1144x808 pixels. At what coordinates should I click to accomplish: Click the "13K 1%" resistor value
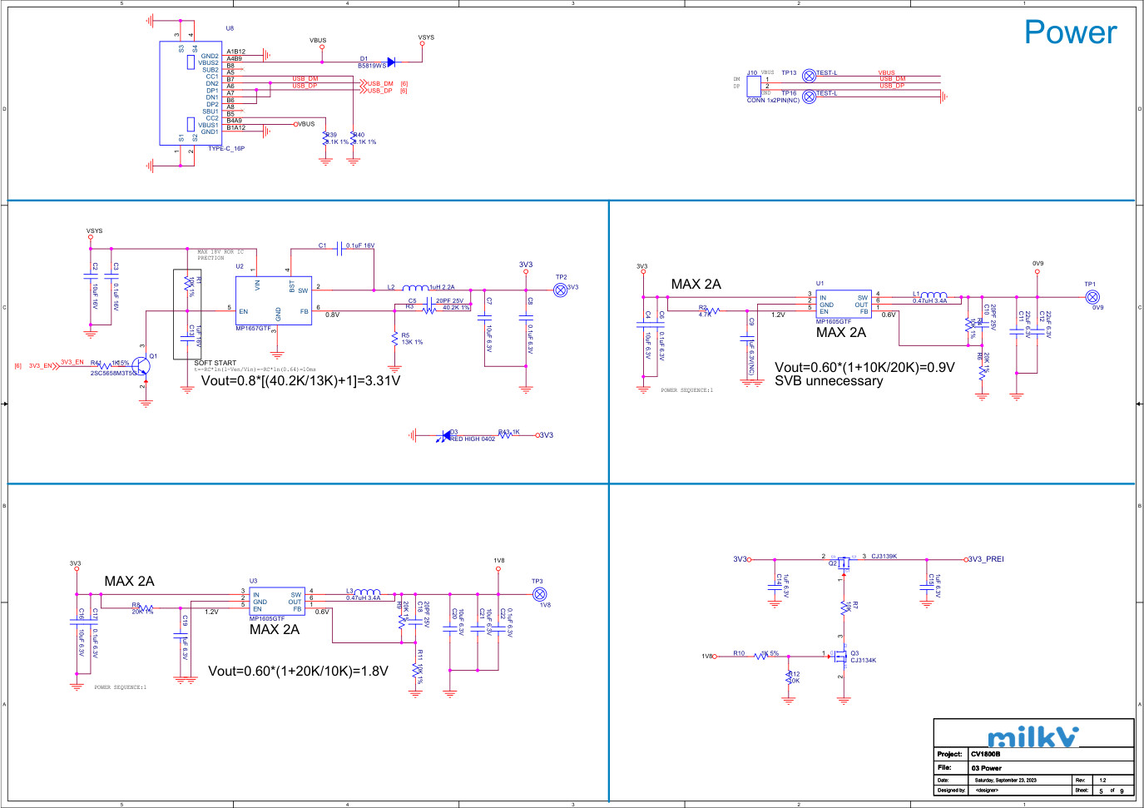click(412, 342)
